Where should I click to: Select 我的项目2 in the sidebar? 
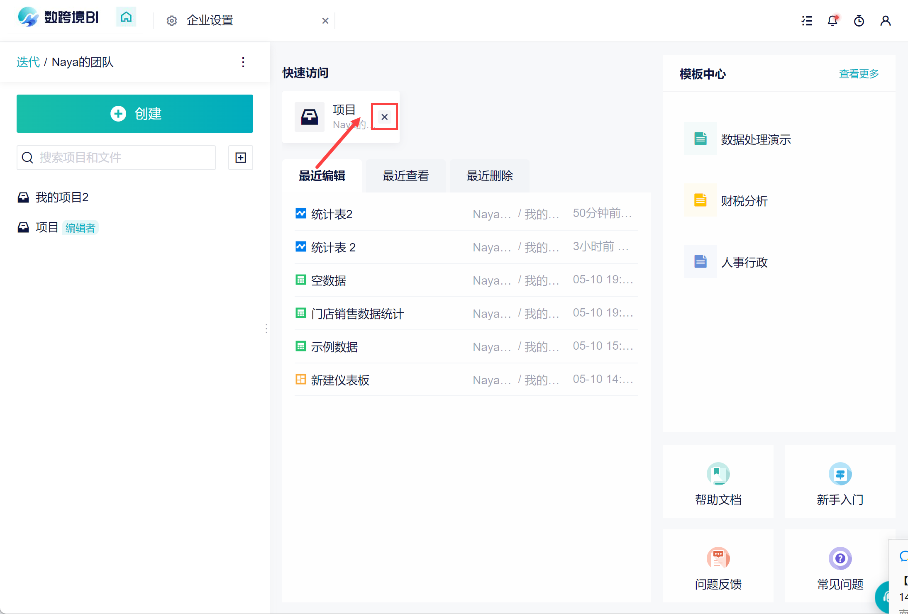coord(62,197)
